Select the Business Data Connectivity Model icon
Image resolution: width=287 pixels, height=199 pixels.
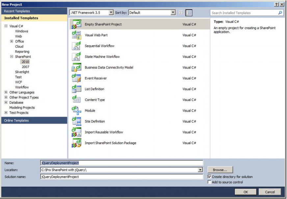point(76,68)
